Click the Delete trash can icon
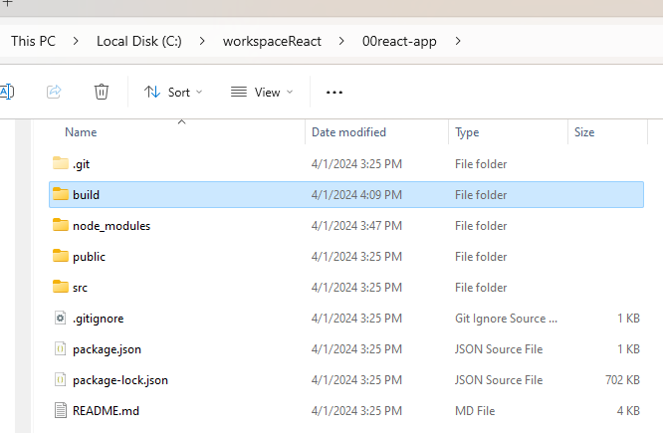The image size is (663, 433). 102,92
